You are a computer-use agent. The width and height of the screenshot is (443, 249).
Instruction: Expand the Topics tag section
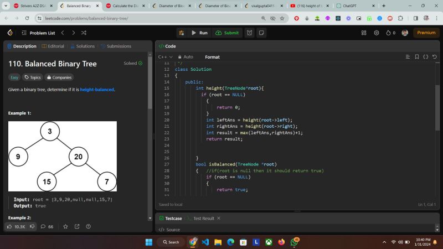[x=32, y=77]
